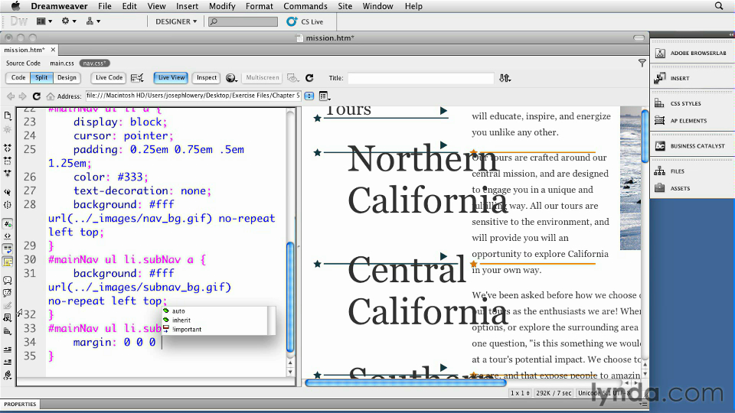Viewport: 735px width, 413px height.
Task: Toggle Highlight Invalid Code
Action: coord(8,236)
